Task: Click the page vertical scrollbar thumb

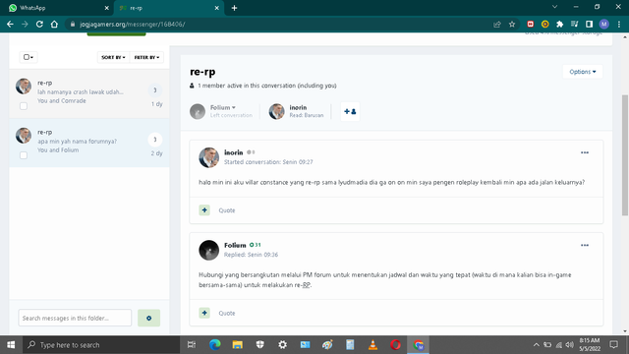Action: pos(625,155)
